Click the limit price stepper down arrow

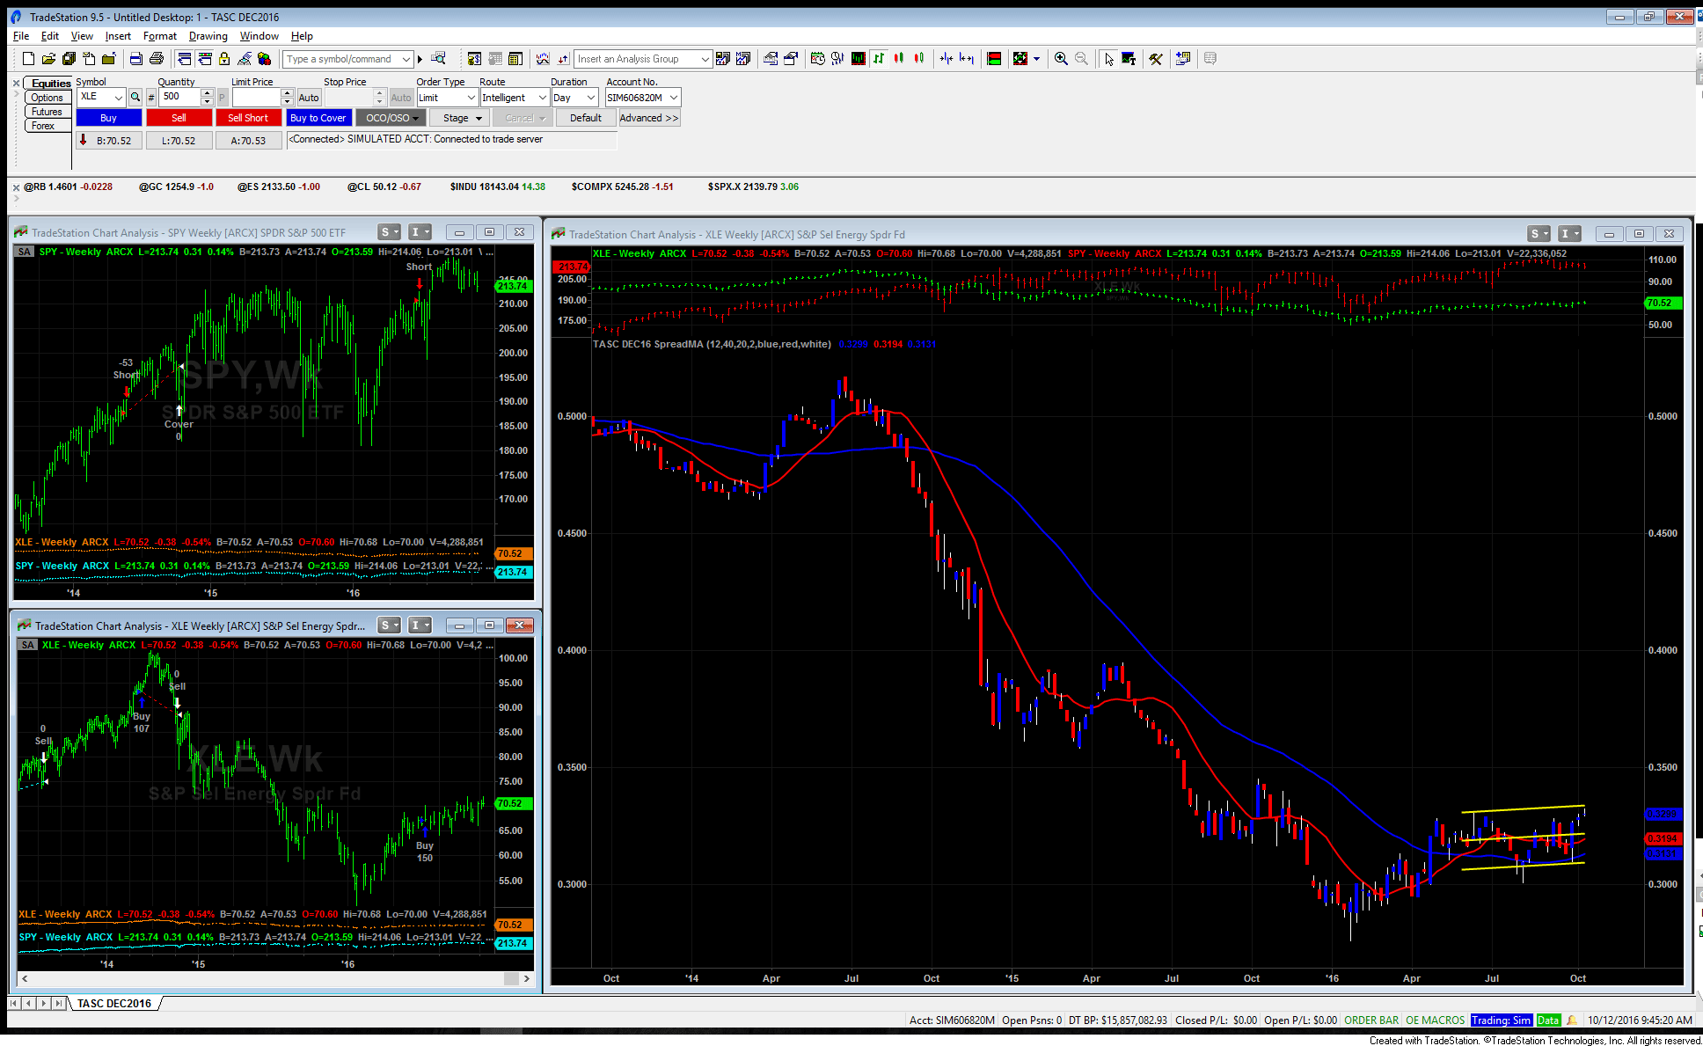[x=287, y=102]
